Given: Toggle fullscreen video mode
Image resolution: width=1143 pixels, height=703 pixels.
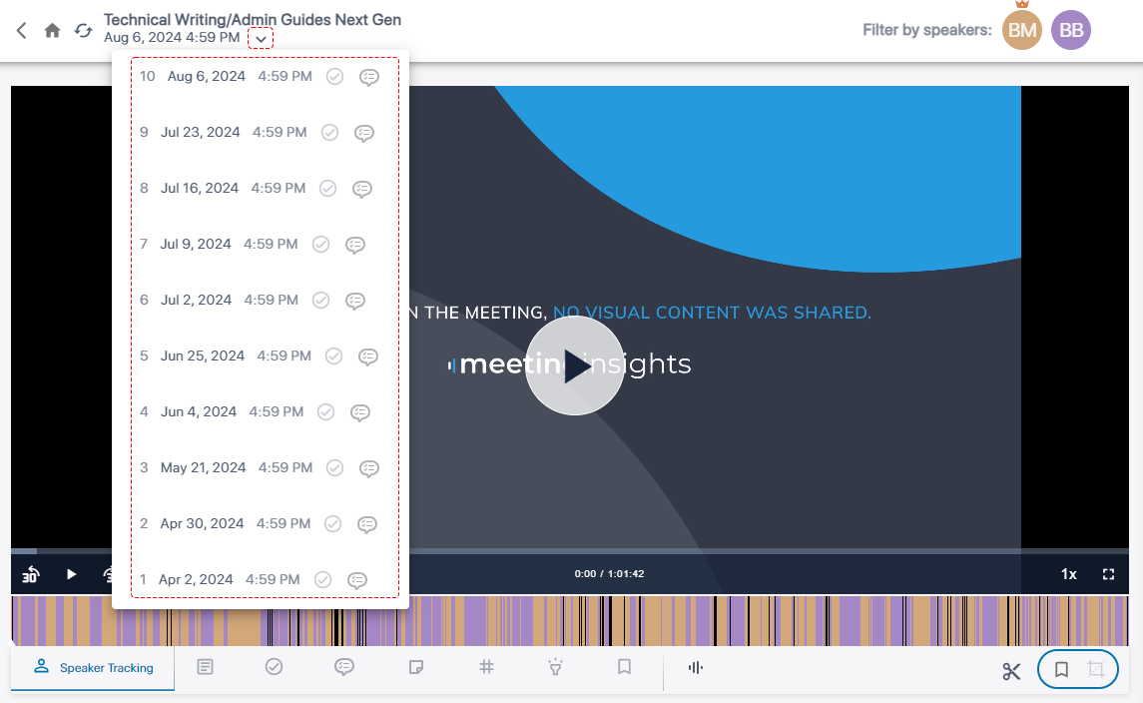Looking at the screenshot, I should click(x=1108, y=574).
